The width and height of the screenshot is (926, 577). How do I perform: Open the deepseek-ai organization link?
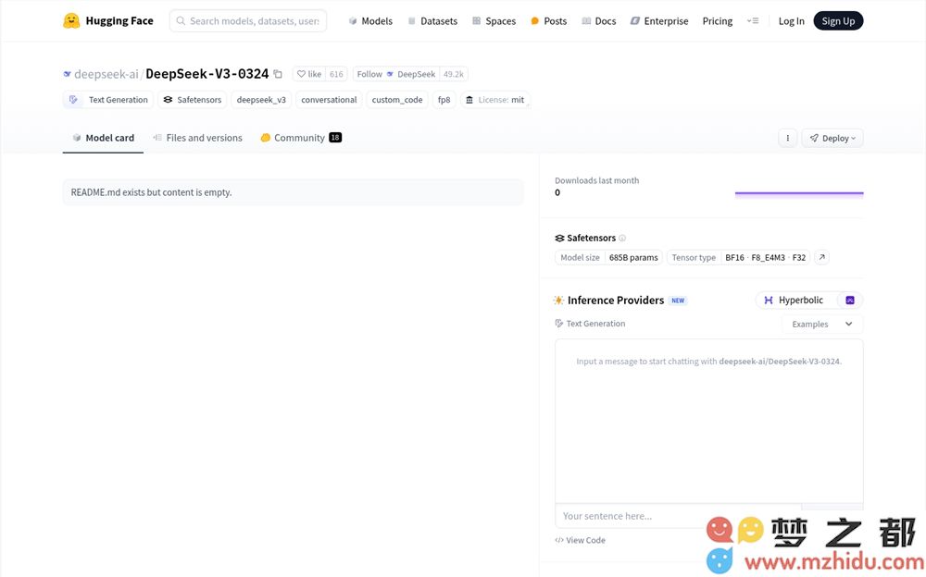pyautogui.click(x=106, y=74)
